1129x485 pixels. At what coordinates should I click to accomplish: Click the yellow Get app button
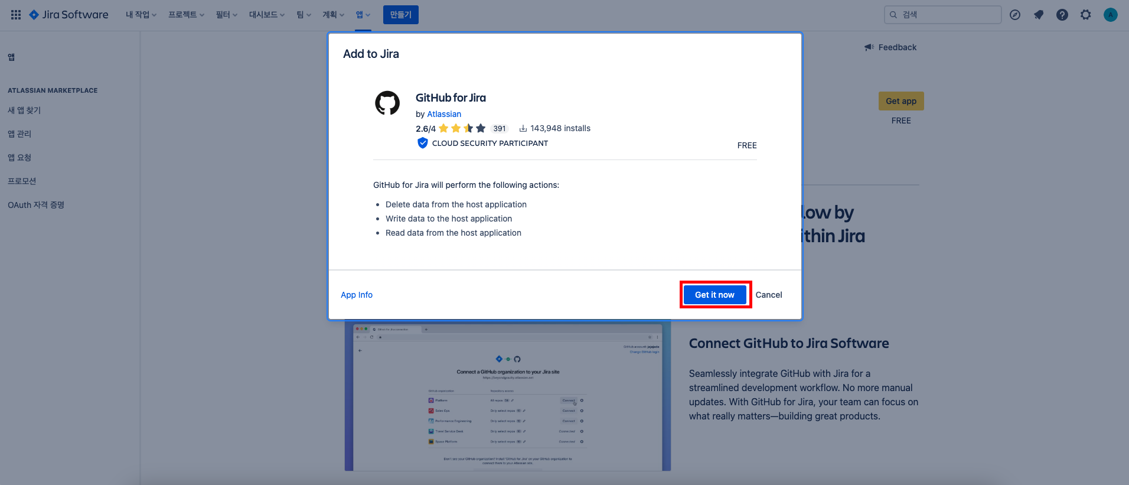coord(901,101)
